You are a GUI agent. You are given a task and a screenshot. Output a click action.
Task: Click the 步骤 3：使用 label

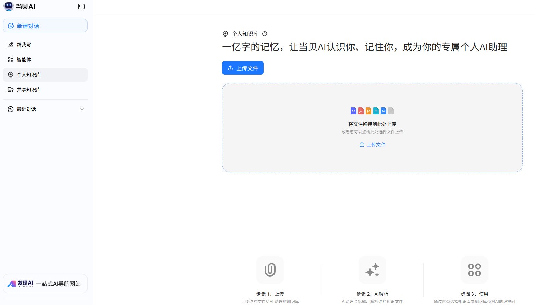[474, 294]
